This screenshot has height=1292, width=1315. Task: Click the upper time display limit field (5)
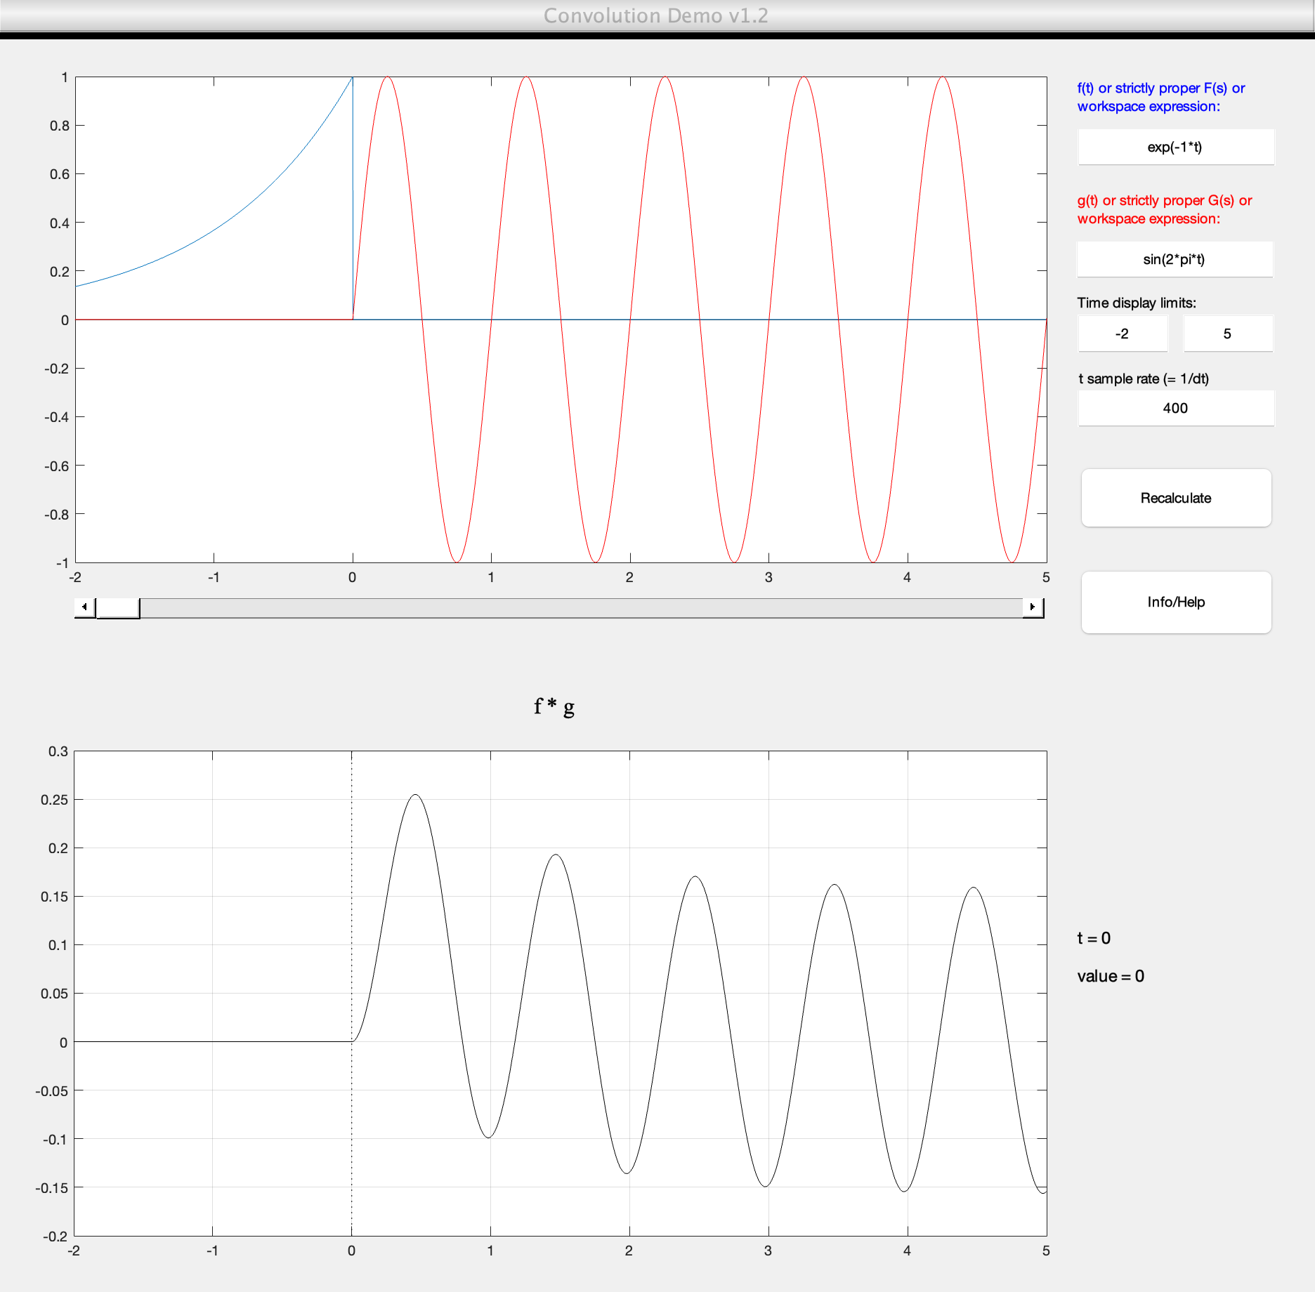click(x=1228, y=334)
